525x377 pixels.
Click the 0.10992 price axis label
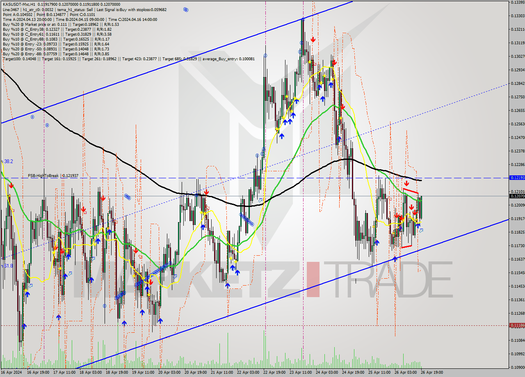pyautogui.click(x=518, y=354)
